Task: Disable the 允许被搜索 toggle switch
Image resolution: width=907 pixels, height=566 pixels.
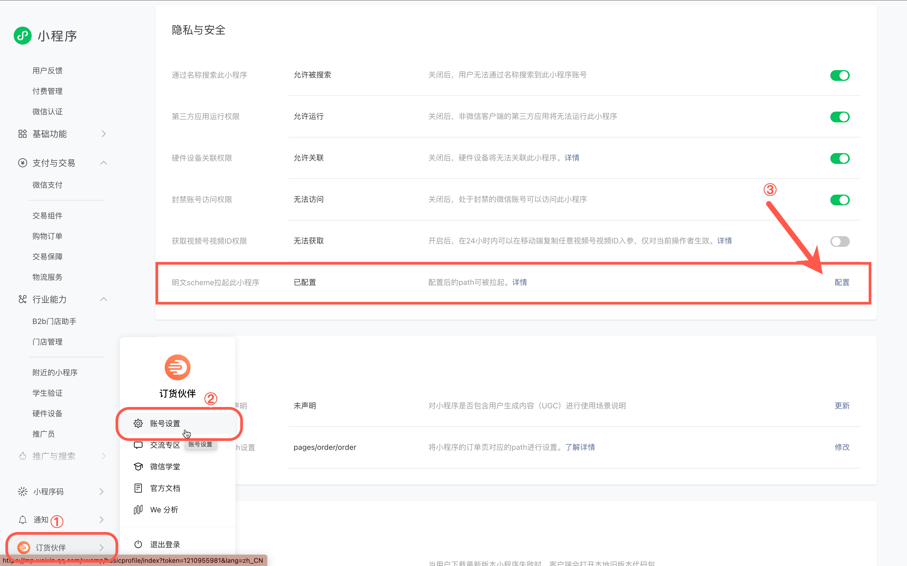Action: [840, 75]
